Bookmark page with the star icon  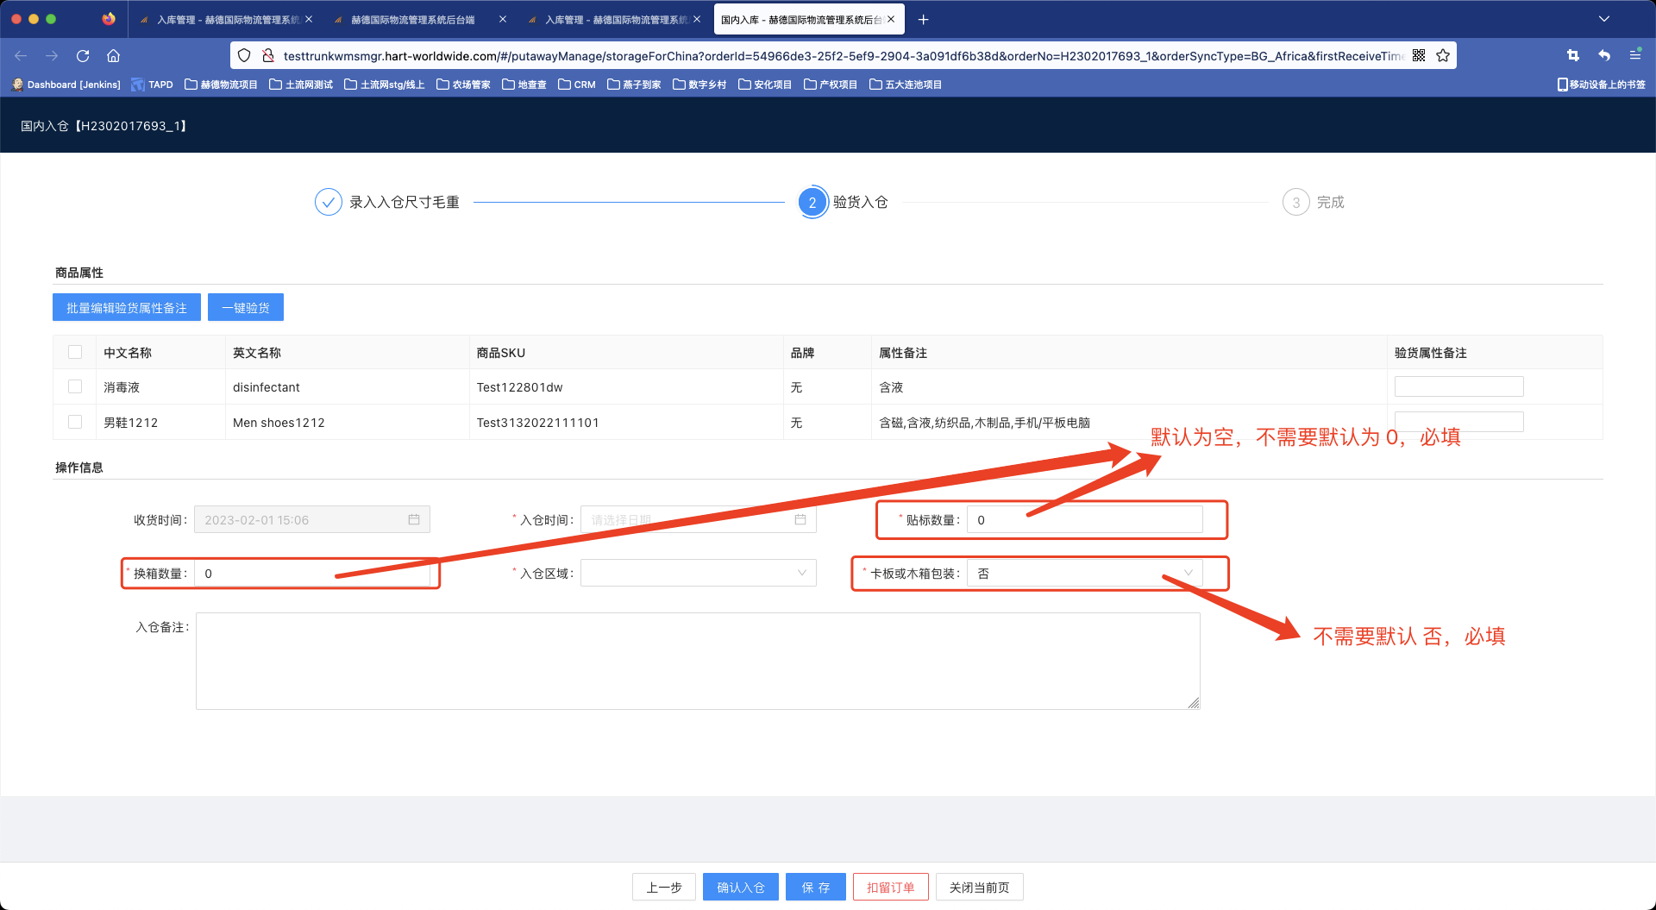(1443, 56)
